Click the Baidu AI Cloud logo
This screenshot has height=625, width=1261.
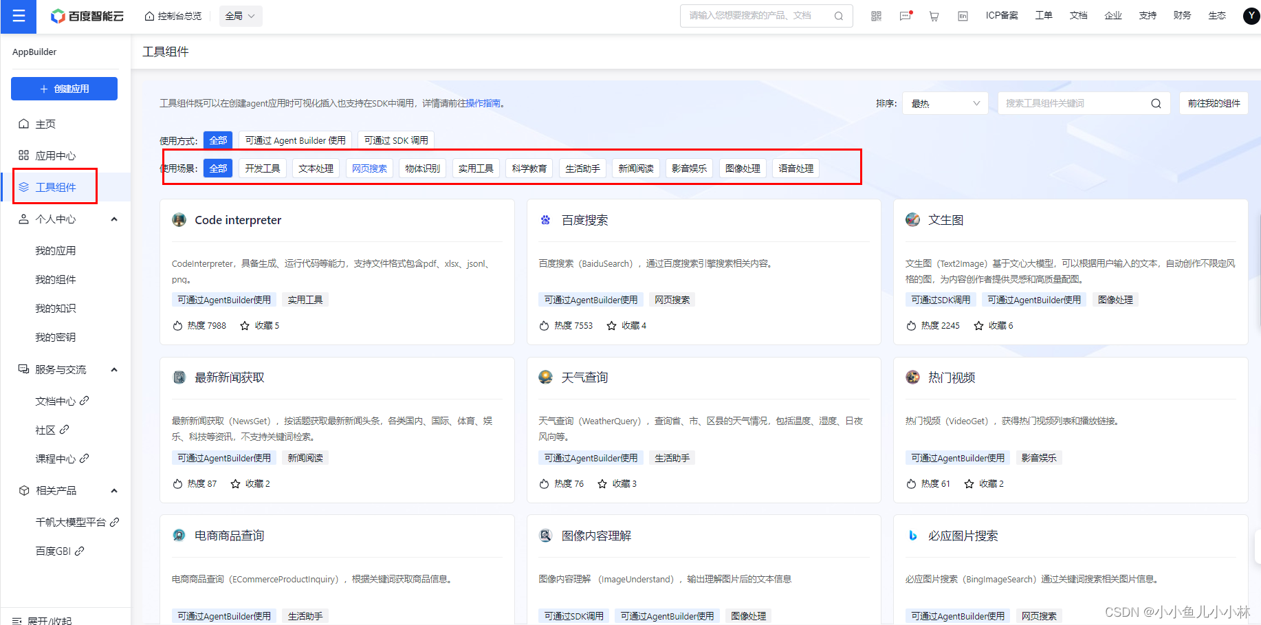pos(87,16)
